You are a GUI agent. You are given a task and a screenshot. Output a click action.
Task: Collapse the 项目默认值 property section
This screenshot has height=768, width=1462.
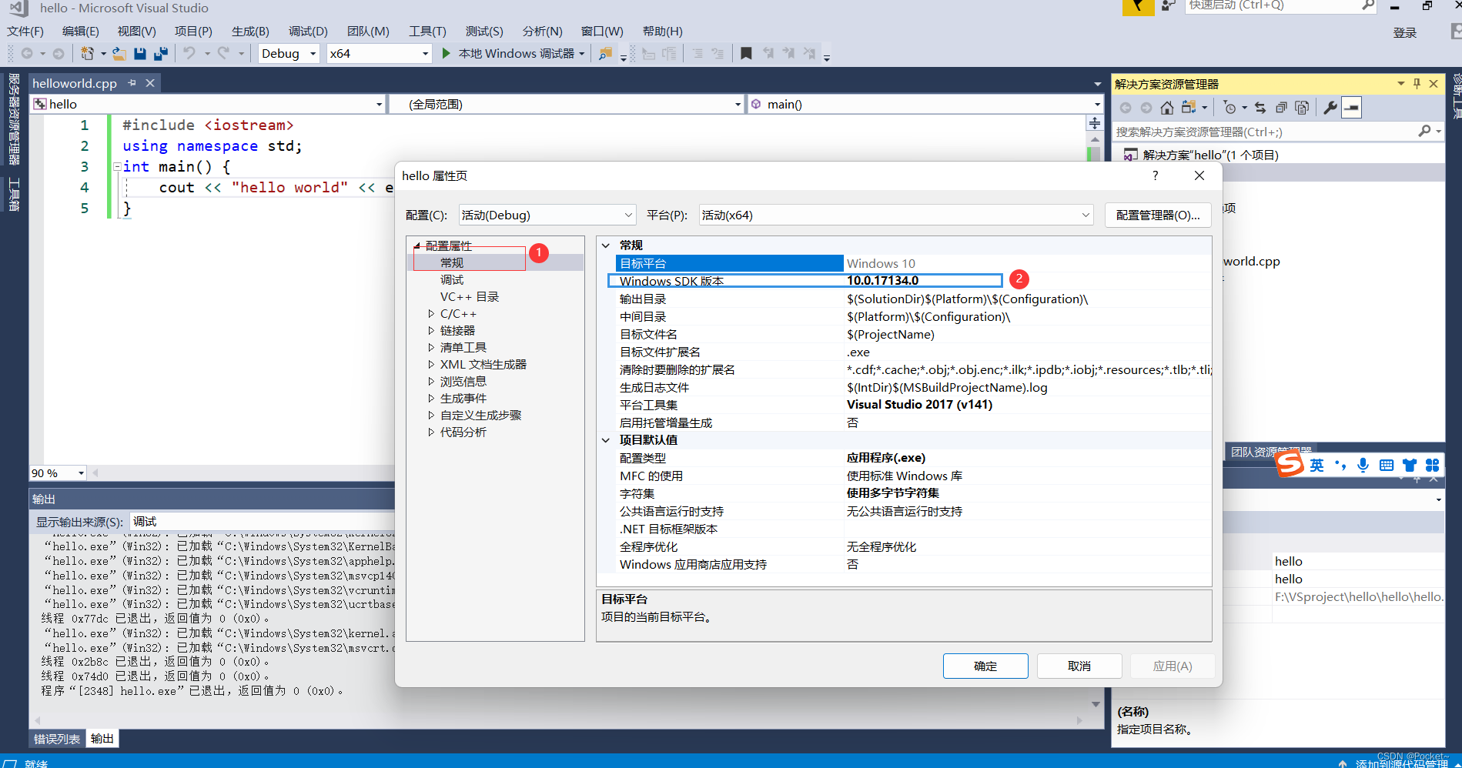(606, 440)
